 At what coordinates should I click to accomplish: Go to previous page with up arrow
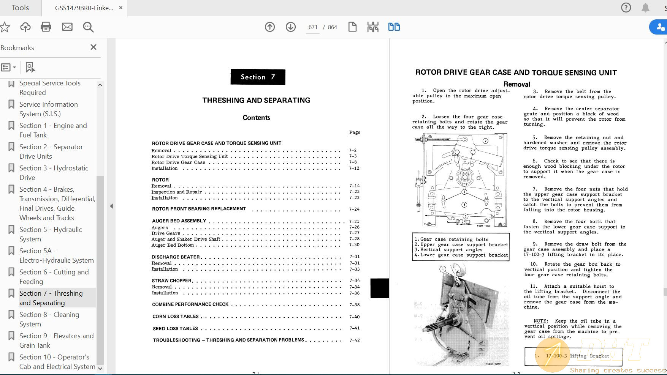270,27
